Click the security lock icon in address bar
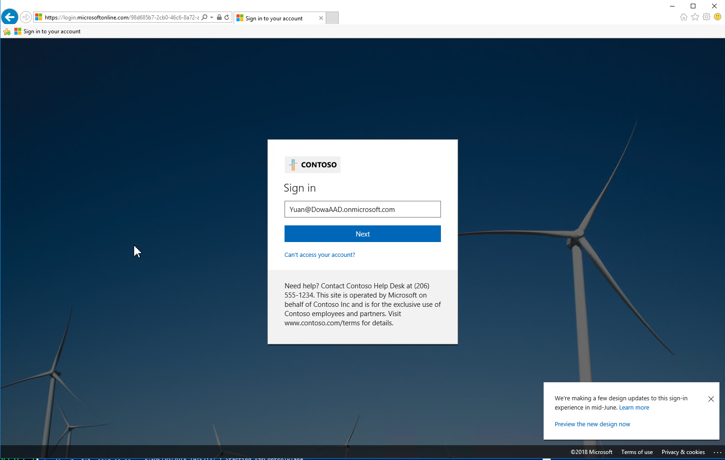Image resolution: width=725 pixels, height=460 pixels. tap(219, 17)
